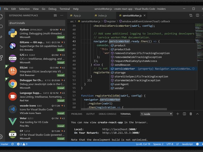
Task: Click the feedback smiley in status bar
Action: tap(197, 144)
